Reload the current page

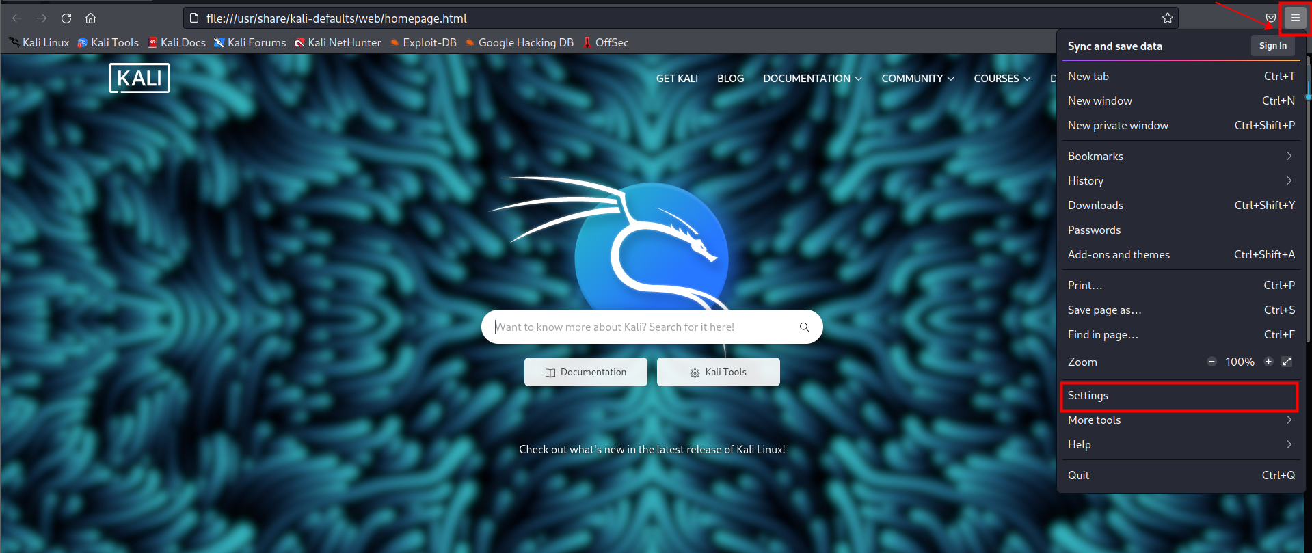pos(66,18)
